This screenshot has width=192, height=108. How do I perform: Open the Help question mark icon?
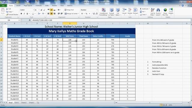coord(183,5)
